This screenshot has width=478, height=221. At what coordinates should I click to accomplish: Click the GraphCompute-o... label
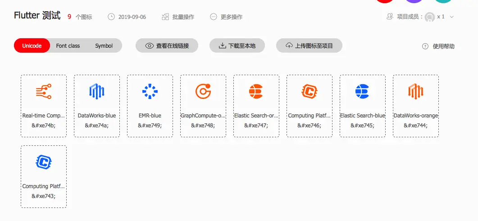pos(203,116)
